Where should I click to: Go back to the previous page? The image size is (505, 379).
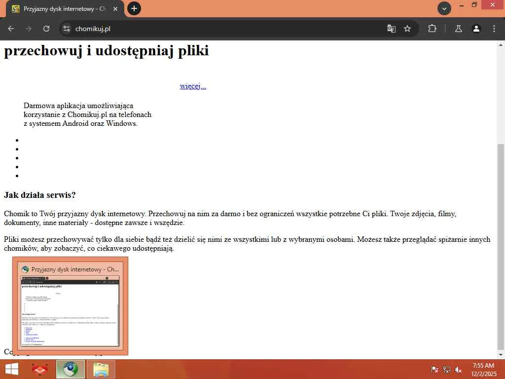11,29
